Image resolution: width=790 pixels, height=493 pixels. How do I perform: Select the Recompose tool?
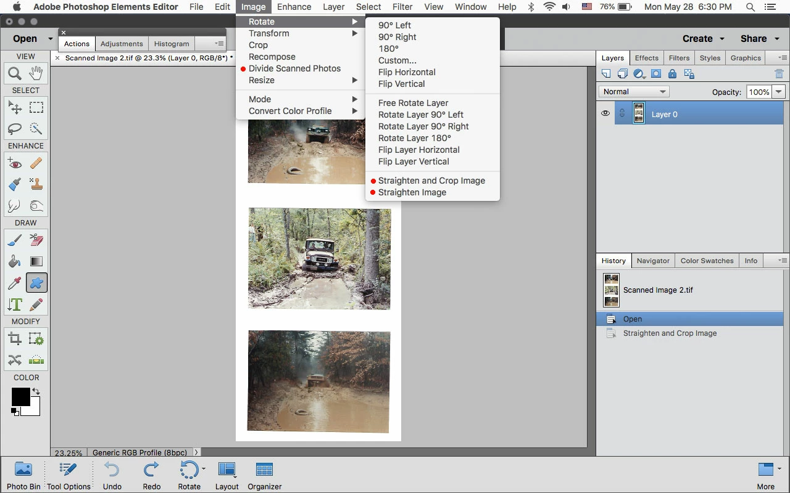[x=36, y=338]
